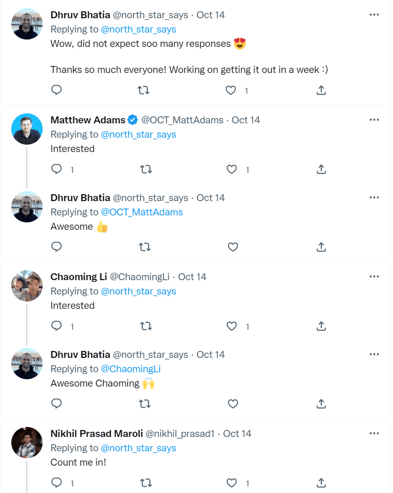Open Matthew Adams' profile picture
The image size is (393, 493).
click(27, 129)
